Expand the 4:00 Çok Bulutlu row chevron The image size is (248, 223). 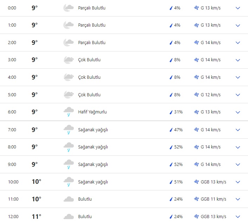click(238, 77)
